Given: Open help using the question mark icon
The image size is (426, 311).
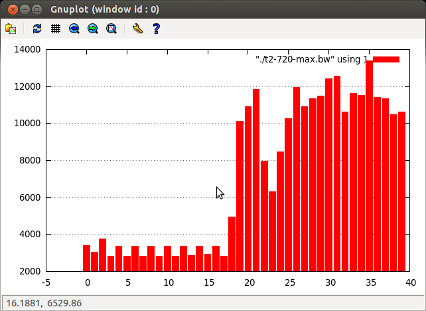Looking at the screenshot, I should point(156,29).
